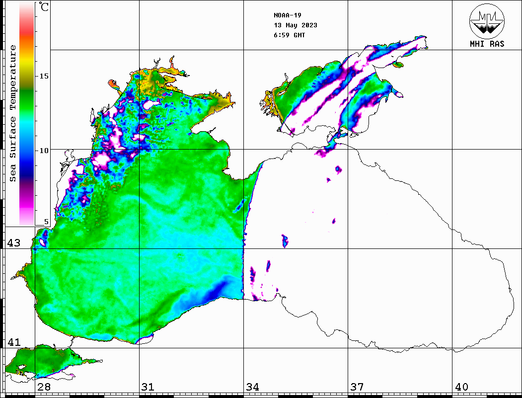The height and width of the screenshot is (398, 522).
Task: Click the latitude label 43
Action: [14, 243]
